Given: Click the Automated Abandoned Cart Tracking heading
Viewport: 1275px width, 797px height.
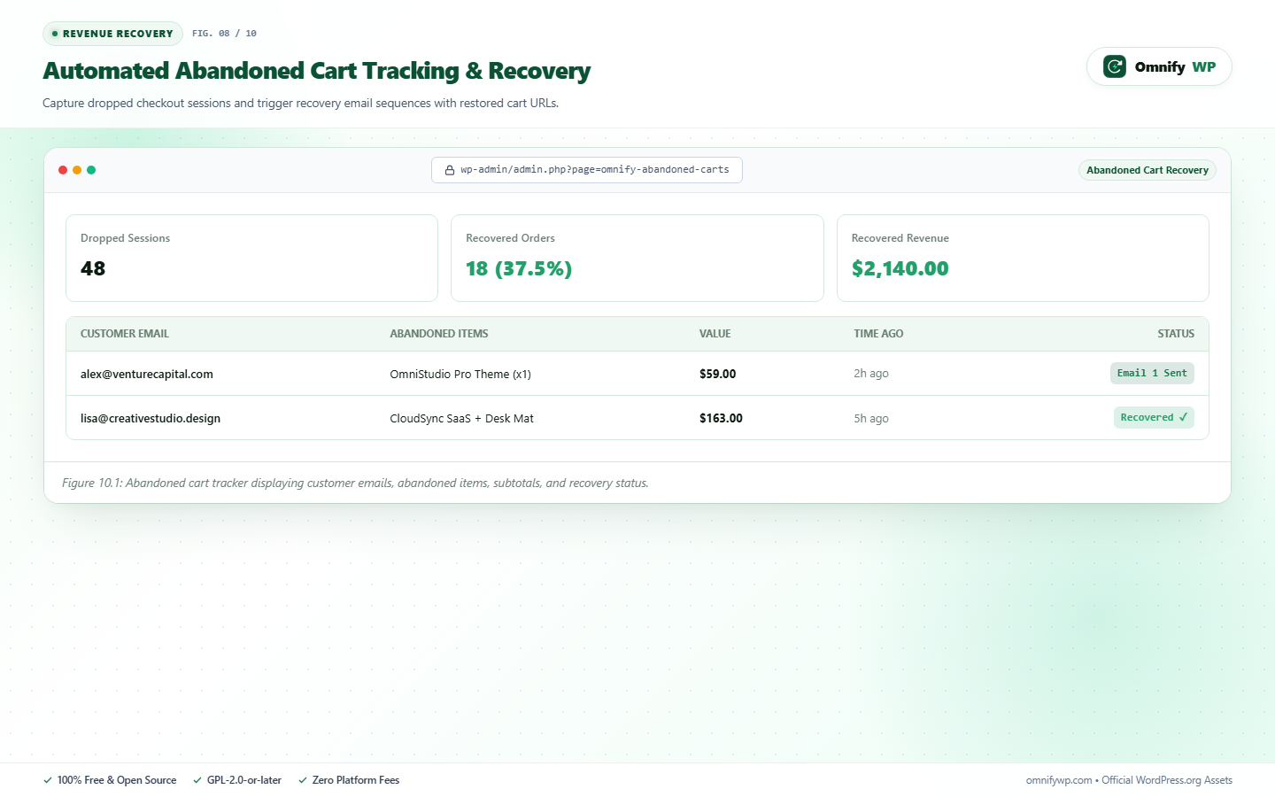Looking at the screenshot, I should click(317, 71).
